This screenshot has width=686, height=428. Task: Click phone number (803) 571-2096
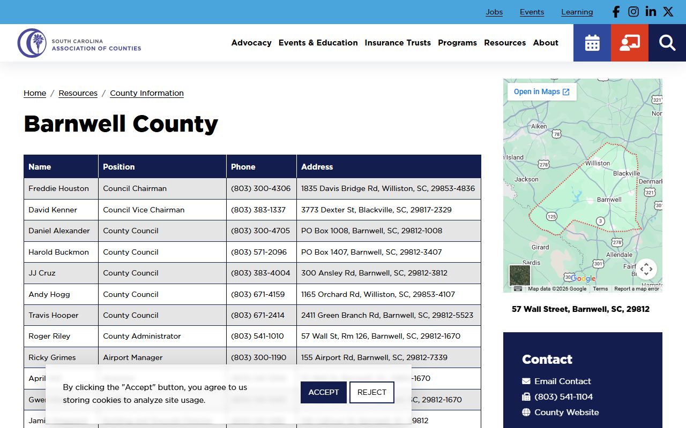259,252
